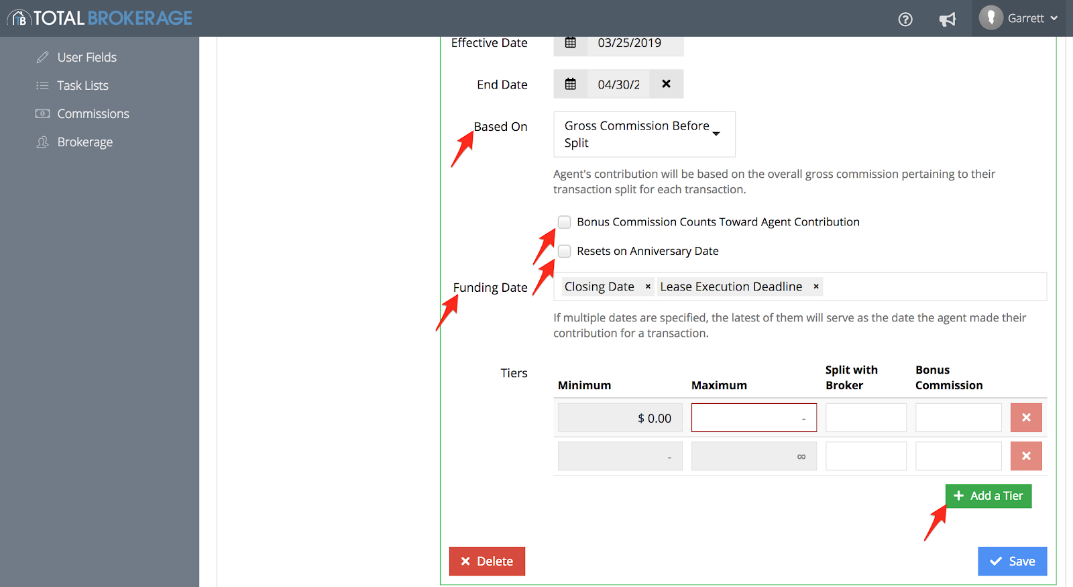Remove the Closing Date tag
Viewport: 1073px width, 587px height.
pos(648,287)
